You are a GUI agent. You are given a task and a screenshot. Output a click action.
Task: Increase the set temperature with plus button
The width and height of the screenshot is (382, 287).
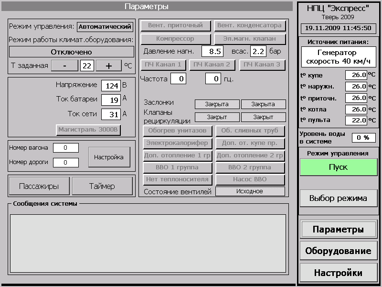pyautogui.click(x=108, y=66)
